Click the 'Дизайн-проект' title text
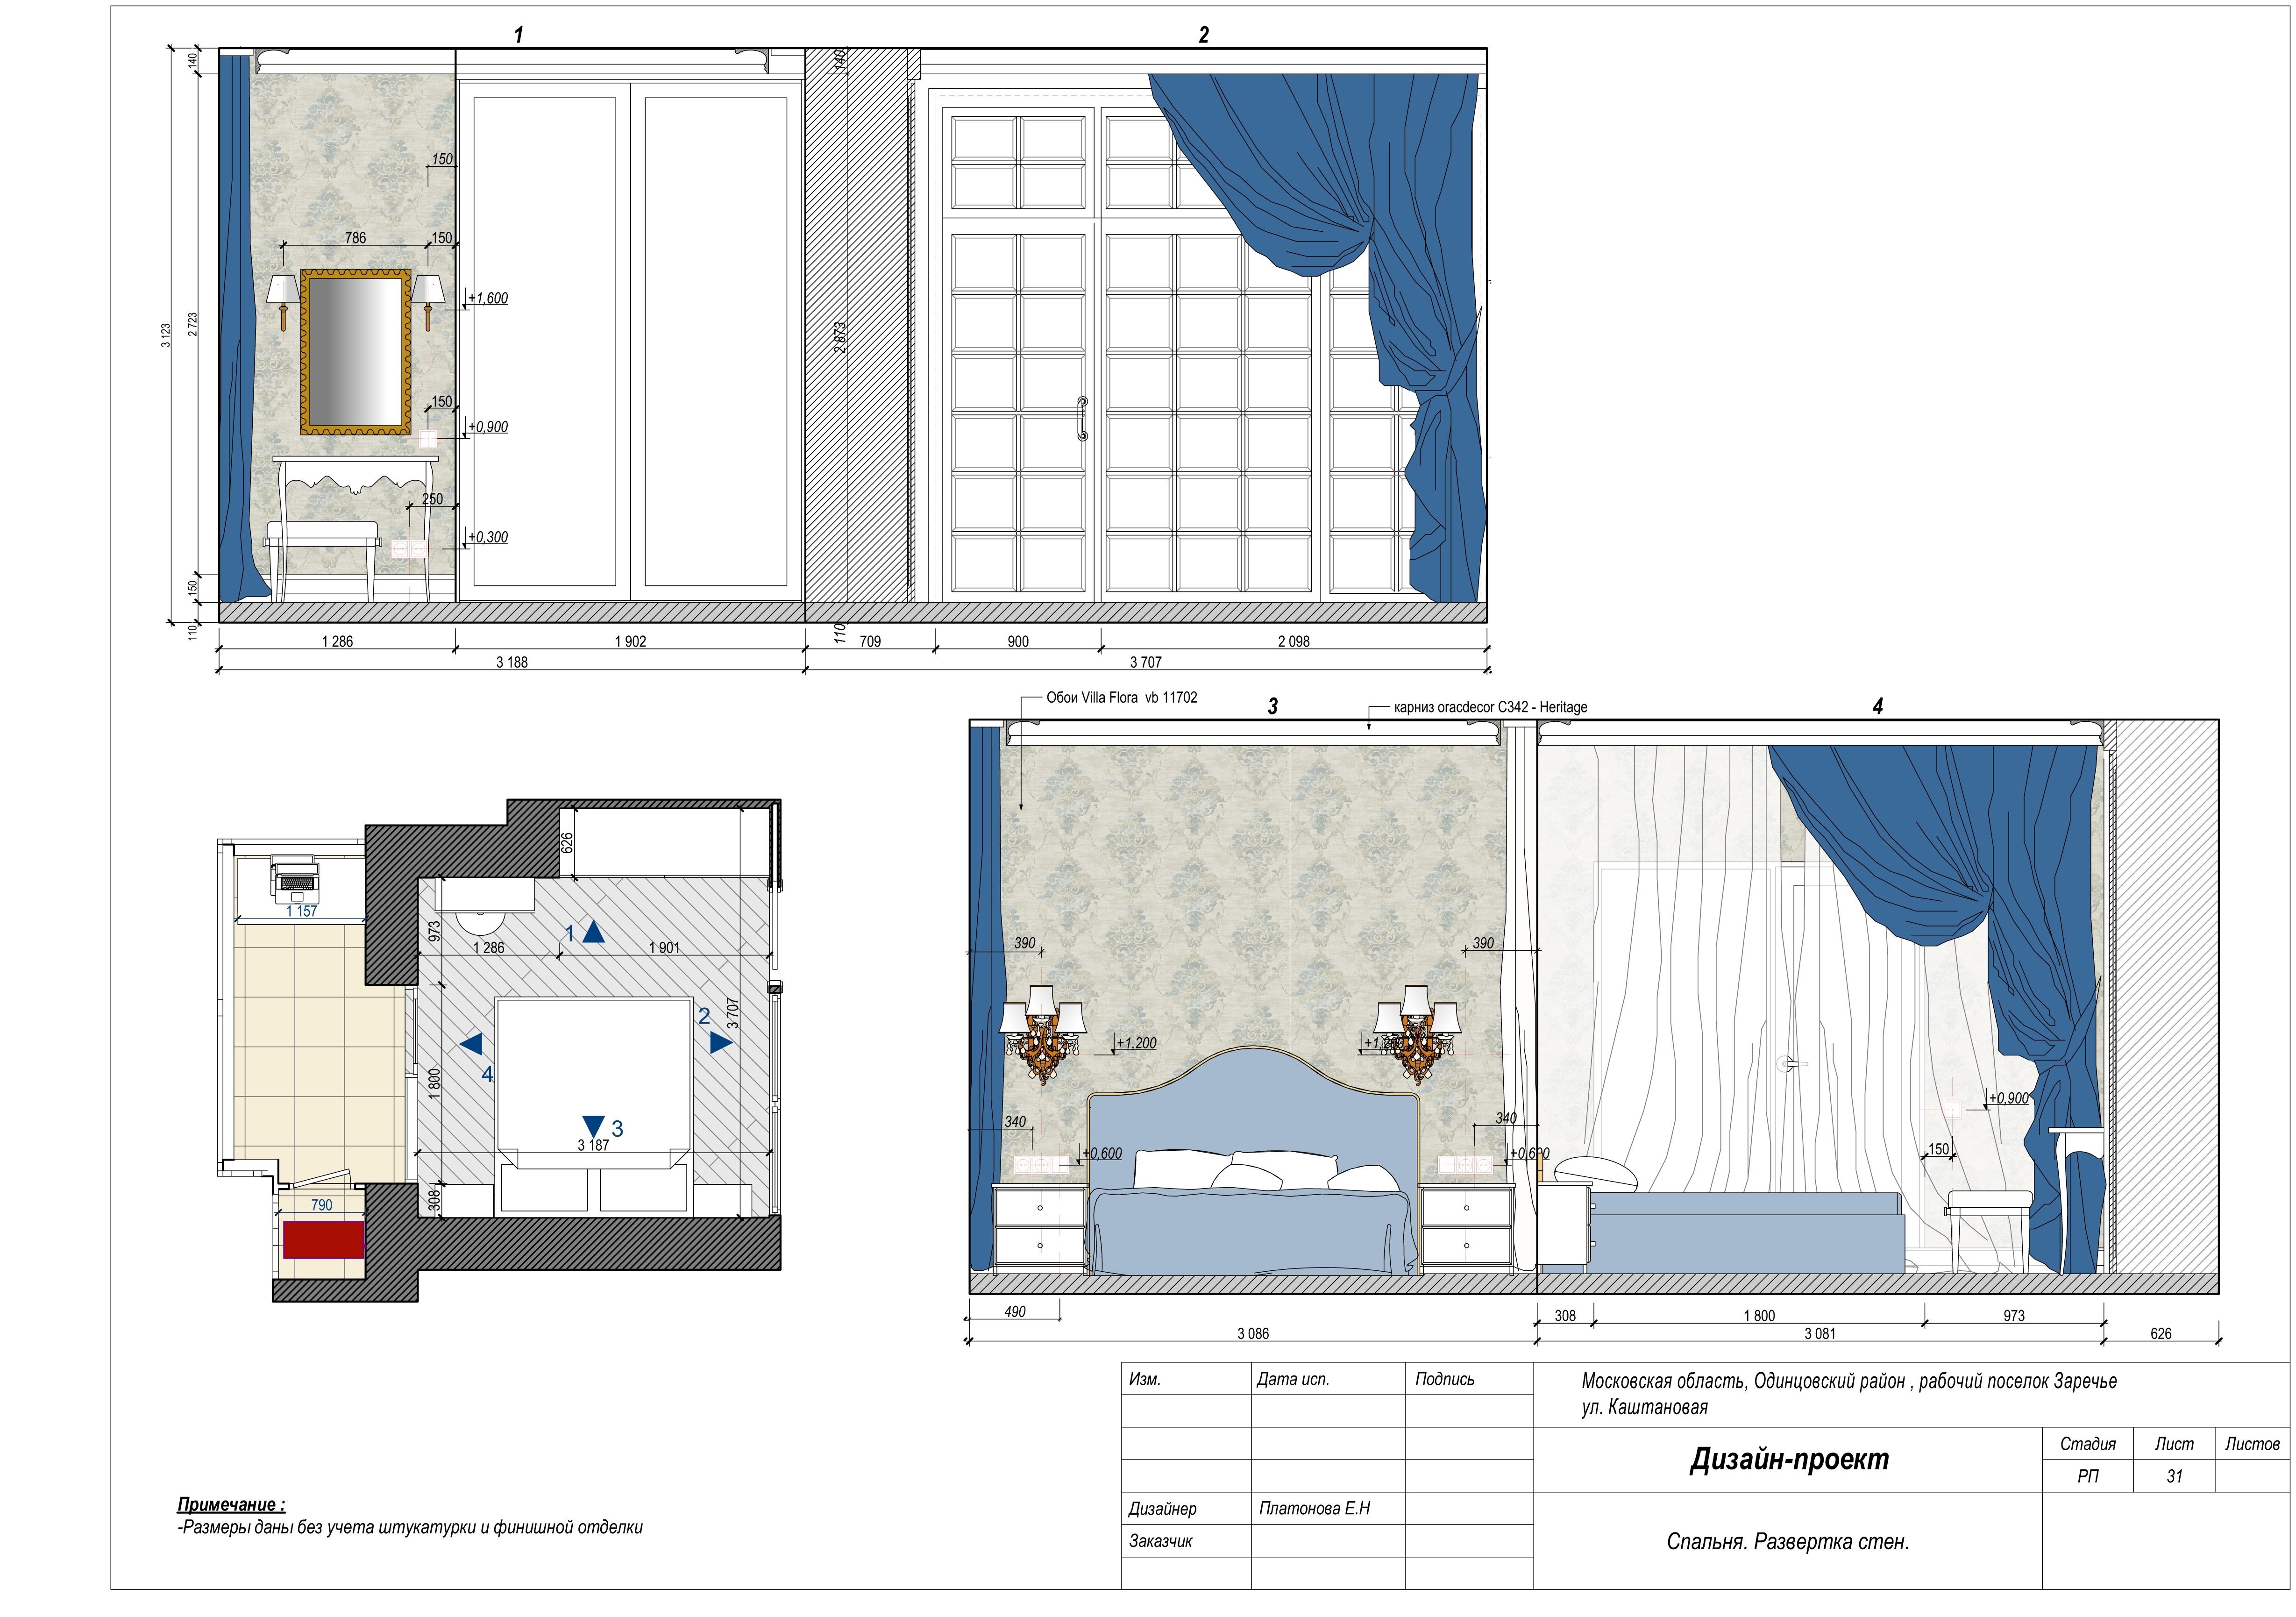 1789,1459
